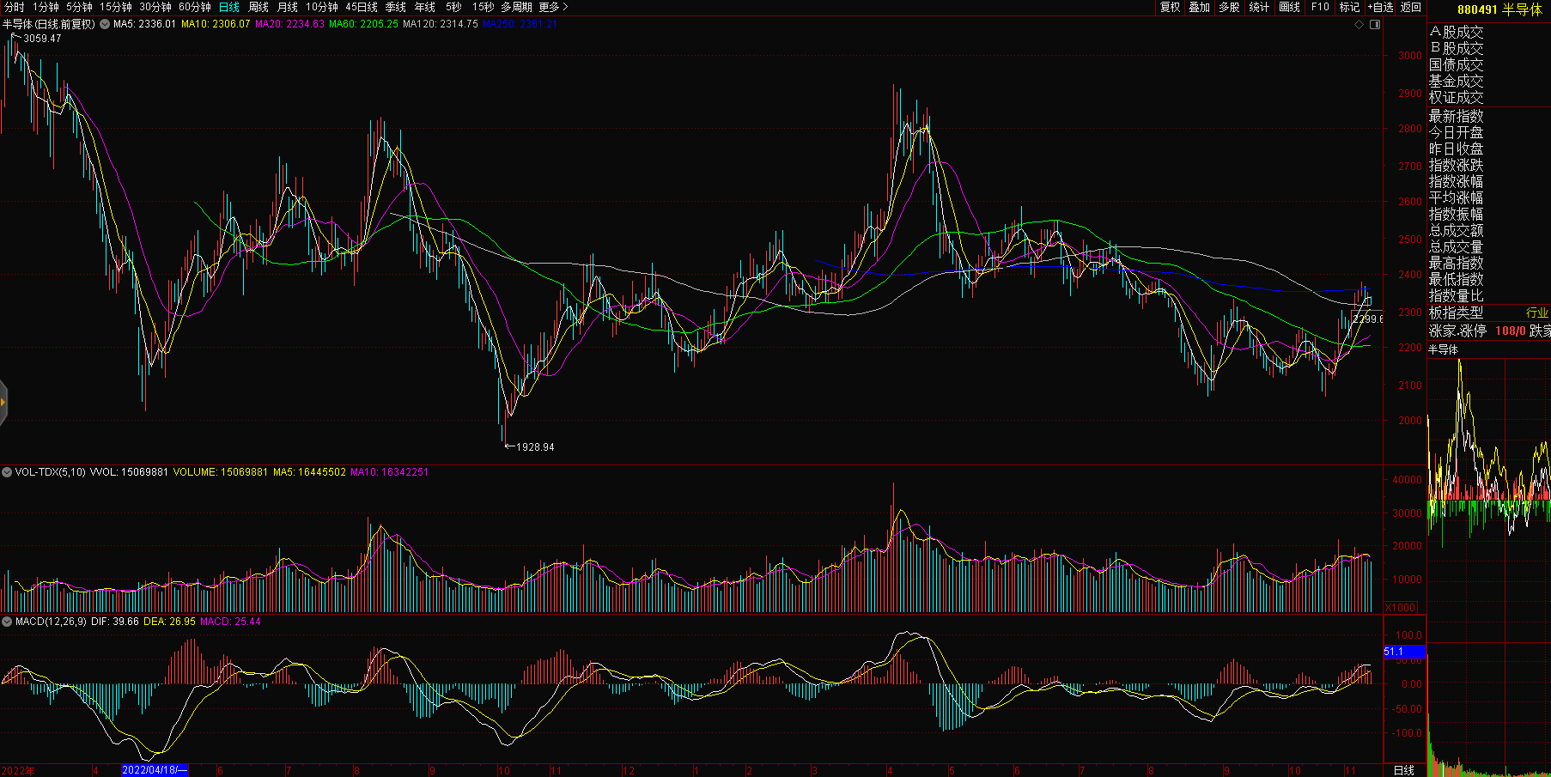Select the 45日线 period tab
Image resolution: width=1551 pixels, height=777 pixels.
(x=362, y=7)
